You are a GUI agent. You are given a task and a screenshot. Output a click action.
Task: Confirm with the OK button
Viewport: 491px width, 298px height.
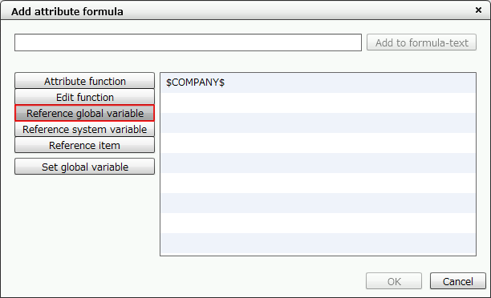tap(394, 281)
